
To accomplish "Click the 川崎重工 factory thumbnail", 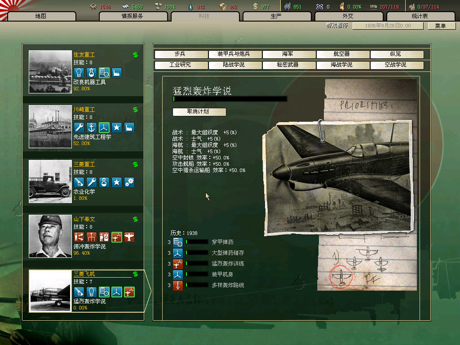I will [50, 126].
